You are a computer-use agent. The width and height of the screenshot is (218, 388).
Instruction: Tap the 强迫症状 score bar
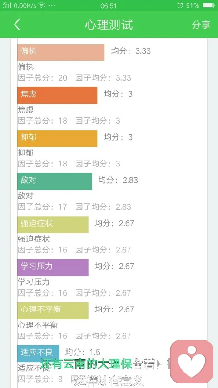click(x=53, y=224)
